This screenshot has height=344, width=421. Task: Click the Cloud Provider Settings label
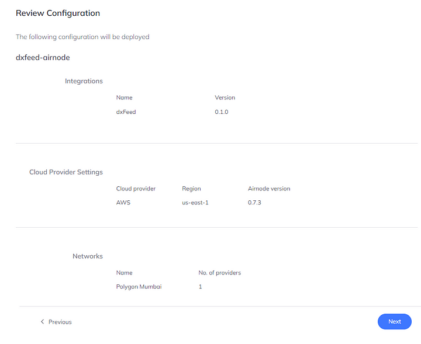point(66,172)
